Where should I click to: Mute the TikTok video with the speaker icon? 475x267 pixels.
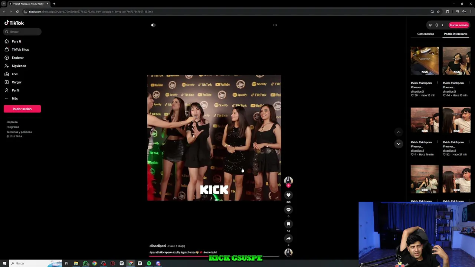click(153, 25)
